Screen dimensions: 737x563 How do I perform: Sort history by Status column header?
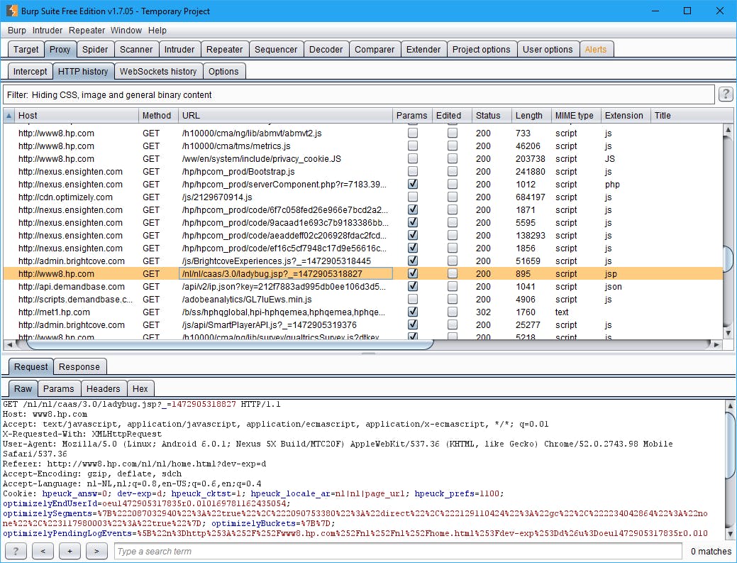488,116
